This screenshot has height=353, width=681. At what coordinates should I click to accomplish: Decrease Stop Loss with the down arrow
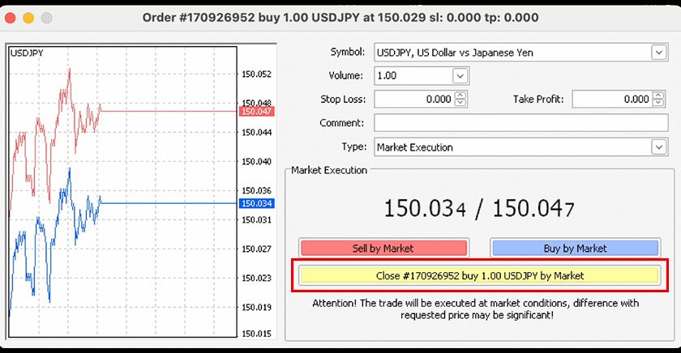click(460, 104)
